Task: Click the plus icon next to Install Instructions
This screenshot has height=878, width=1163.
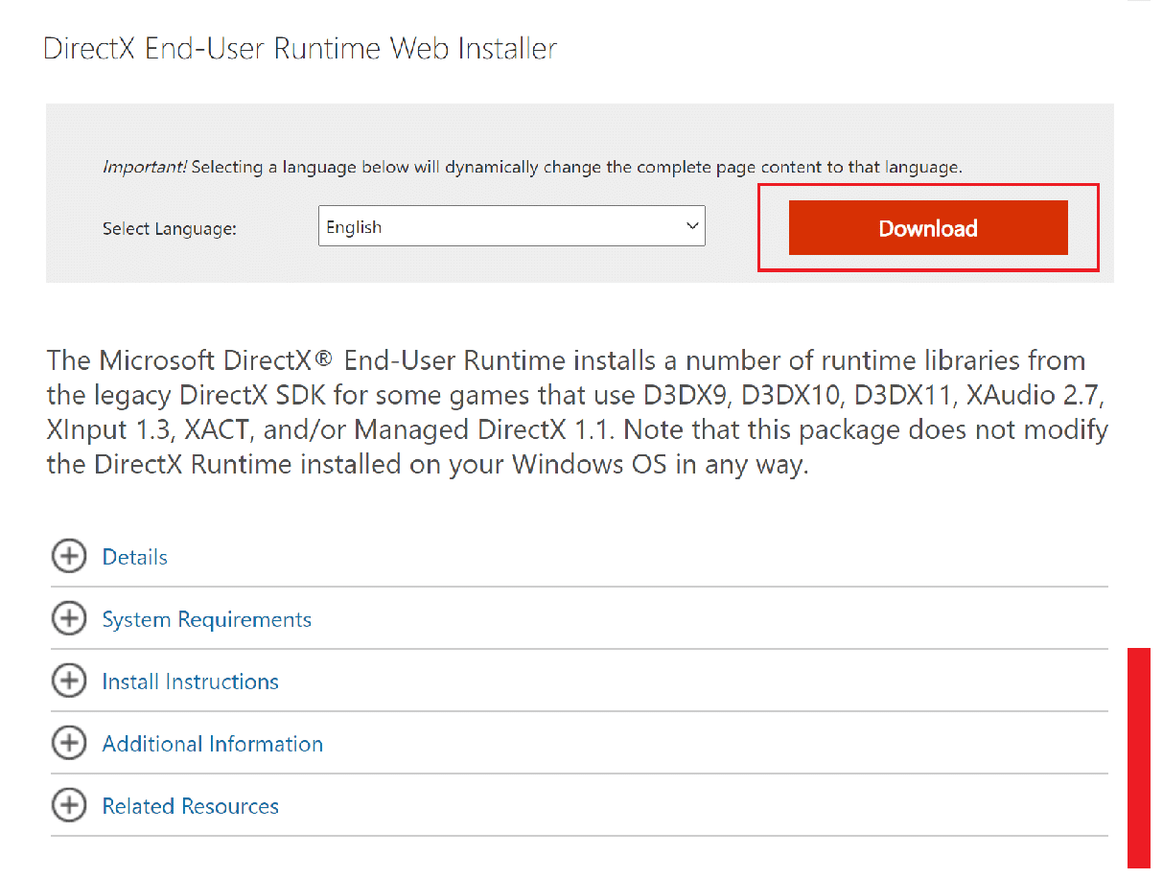Action: point(68,681)
